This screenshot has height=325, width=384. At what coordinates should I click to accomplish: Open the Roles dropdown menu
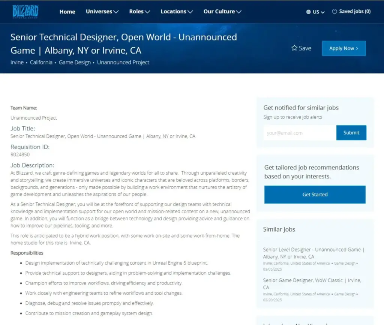pos(139,12)
